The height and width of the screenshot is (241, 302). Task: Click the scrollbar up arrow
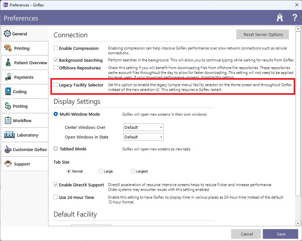point(298,29)
